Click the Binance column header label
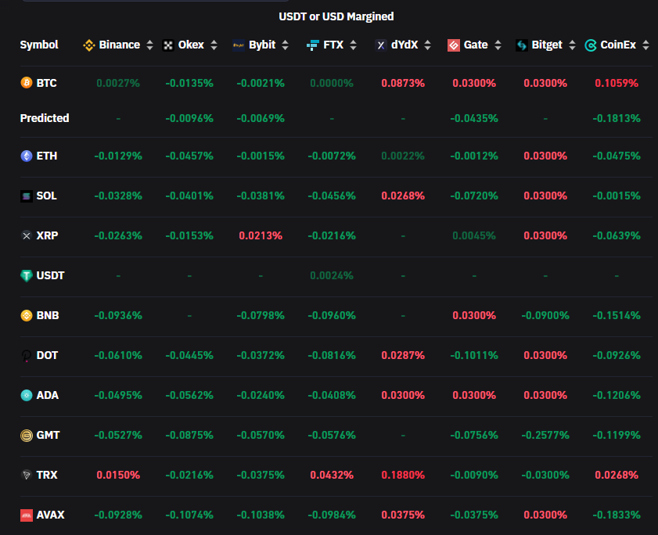658x535 pixels. [x=120, y=45]
